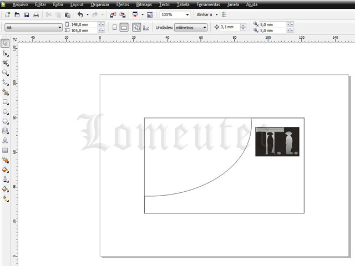This screenshot has height=266, width=355.
Task: Select the Ellipse tool
Action: coord(5,112)
